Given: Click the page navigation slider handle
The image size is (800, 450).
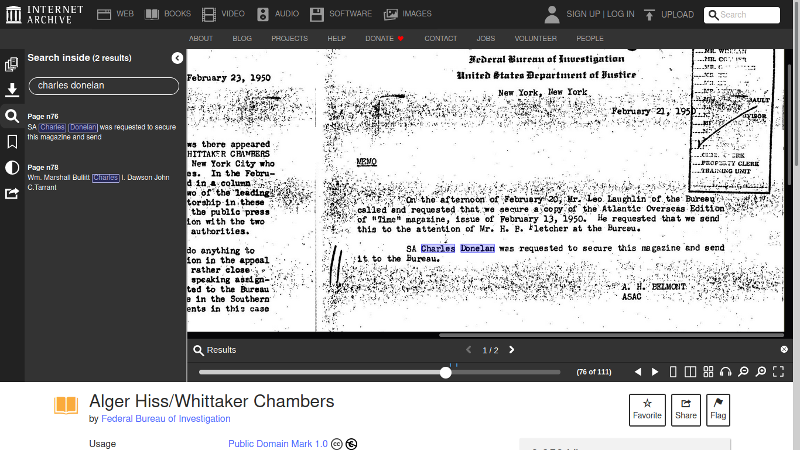Looking at the screenshot, I should click(446, 372).
